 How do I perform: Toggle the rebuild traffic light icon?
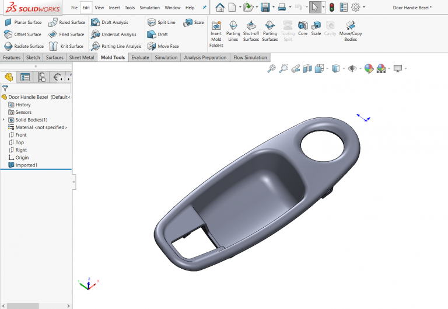pyautogui.click(x=331, y=8)
